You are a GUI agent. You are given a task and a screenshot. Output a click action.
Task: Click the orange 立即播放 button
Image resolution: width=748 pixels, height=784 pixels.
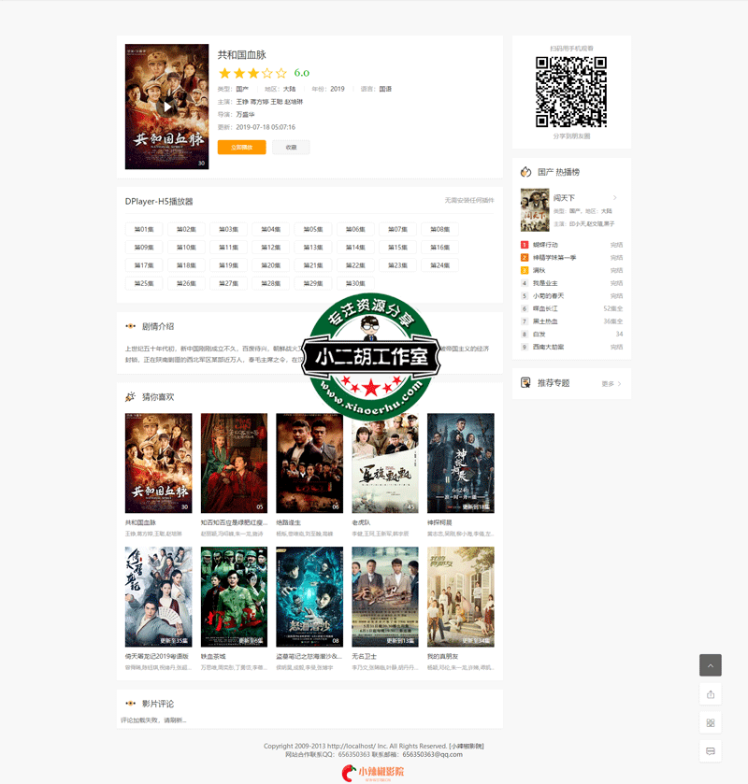click(241, 147)
